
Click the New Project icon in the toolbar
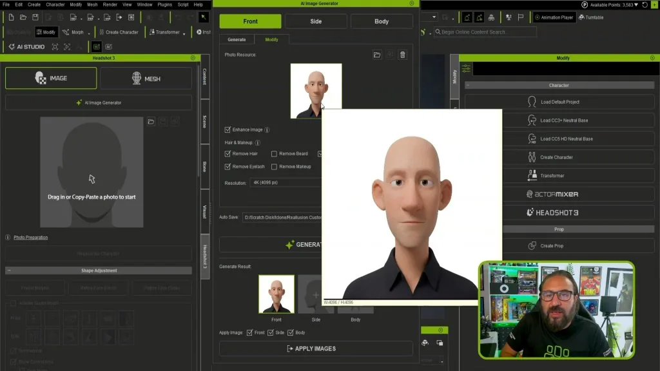coord(11,17)
